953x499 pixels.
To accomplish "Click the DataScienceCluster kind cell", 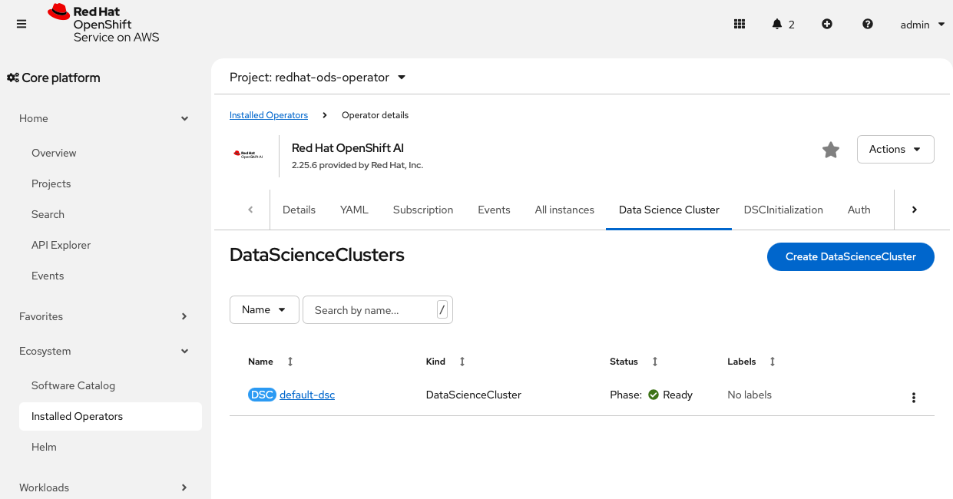I will click(x=474, y=395).
